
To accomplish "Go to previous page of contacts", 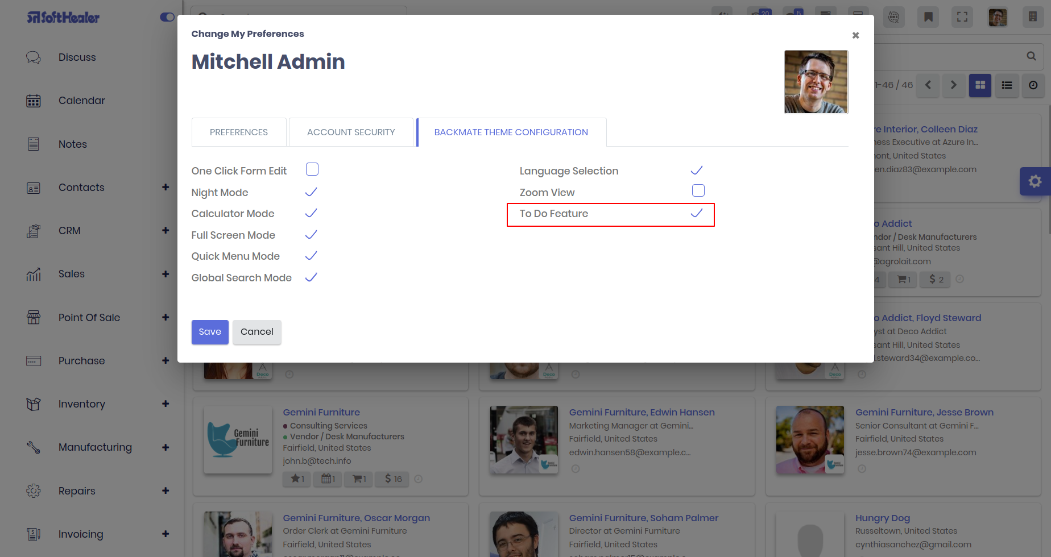I will (928, 85).
